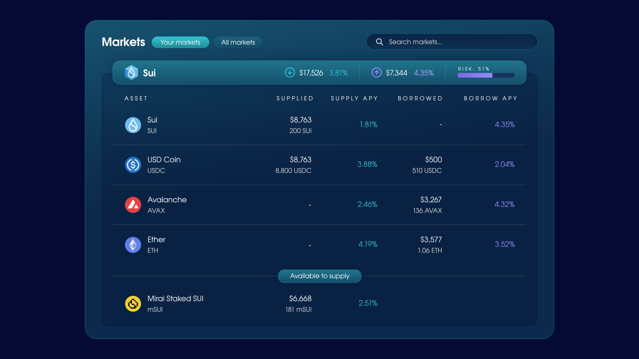Sort by the Supplied column header

point(295,98)
